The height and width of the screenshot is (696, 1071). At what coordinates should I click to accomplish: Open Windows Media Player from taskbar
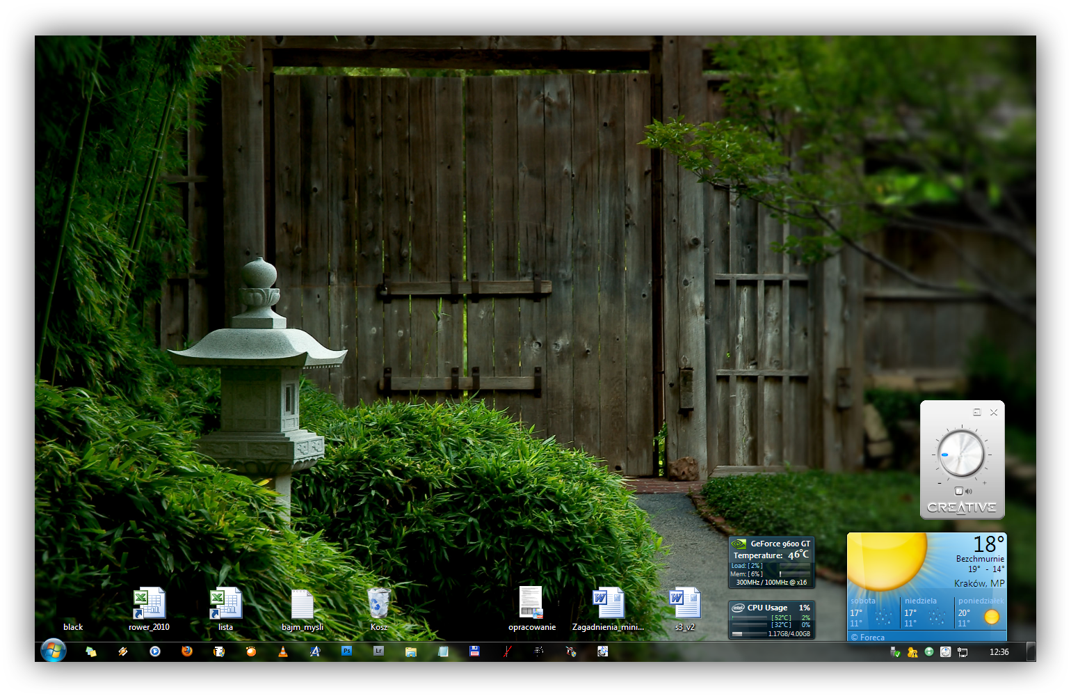coord(155,651)
